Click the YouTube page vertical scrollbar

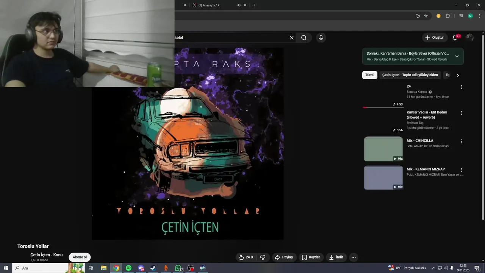click(483, 127)
